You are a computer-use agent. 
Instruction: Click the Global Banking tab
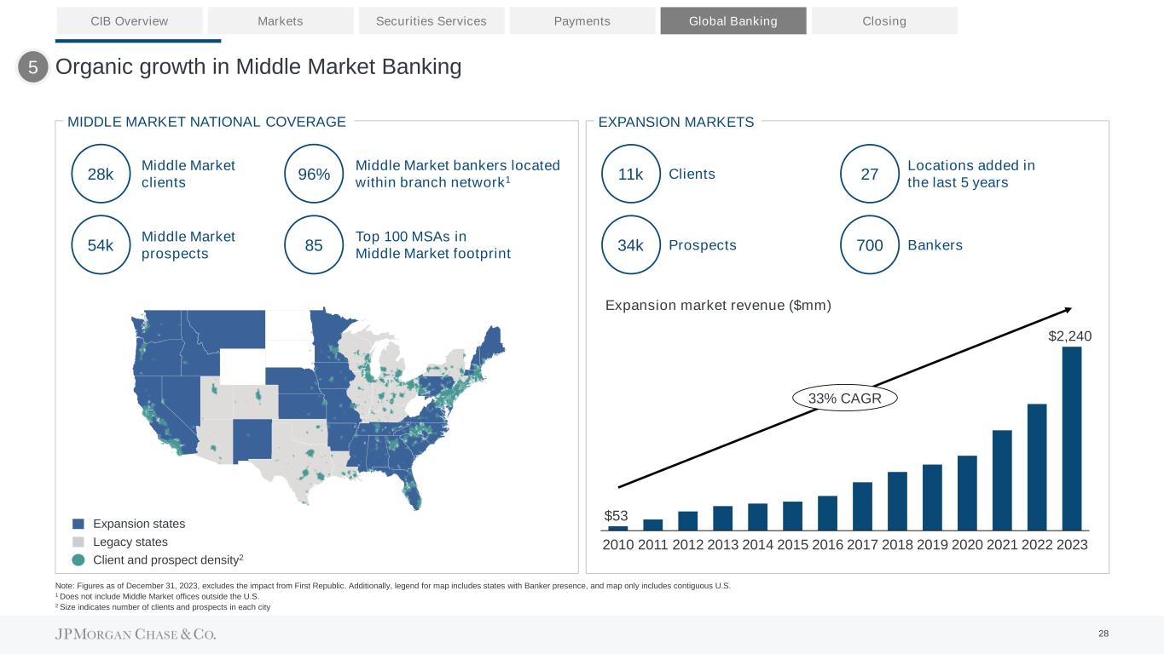(x=733, y=20)
